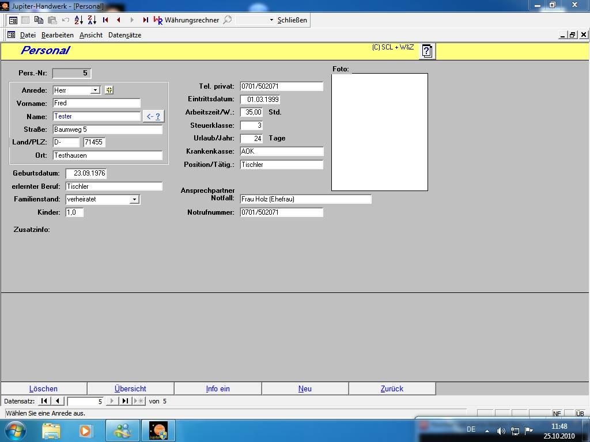Open the Datensätze menu
The height and width of the screenshot is (442, 590).
point(124,35)
